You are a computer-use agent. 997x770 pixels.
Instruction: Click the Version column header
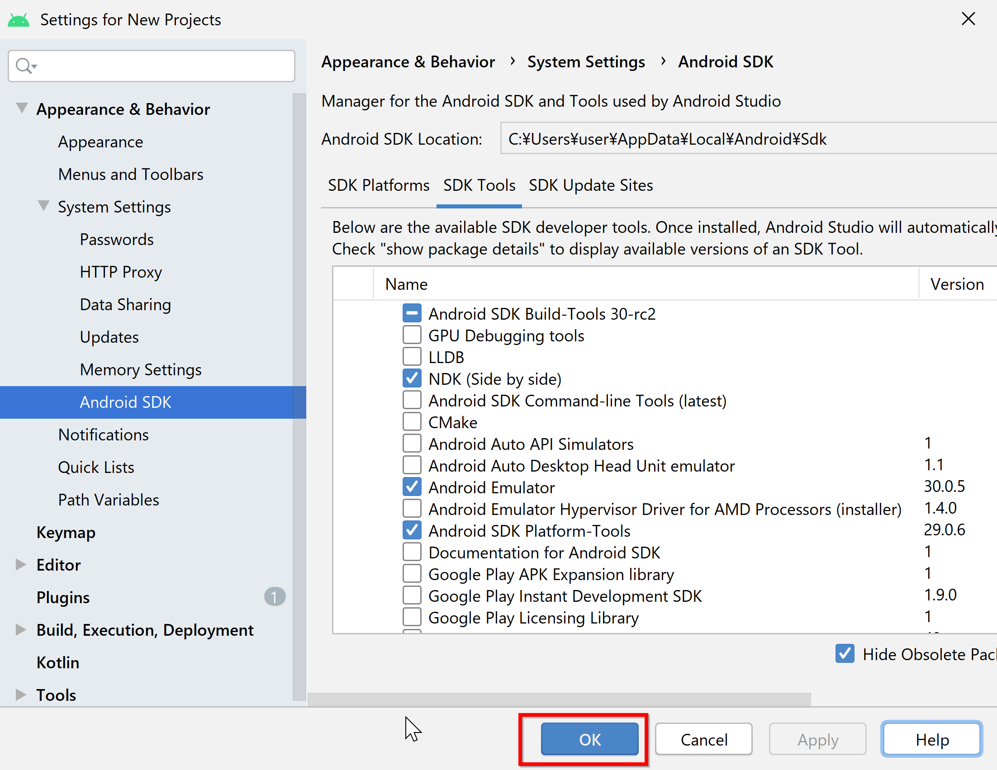click(x=958, y=284)
